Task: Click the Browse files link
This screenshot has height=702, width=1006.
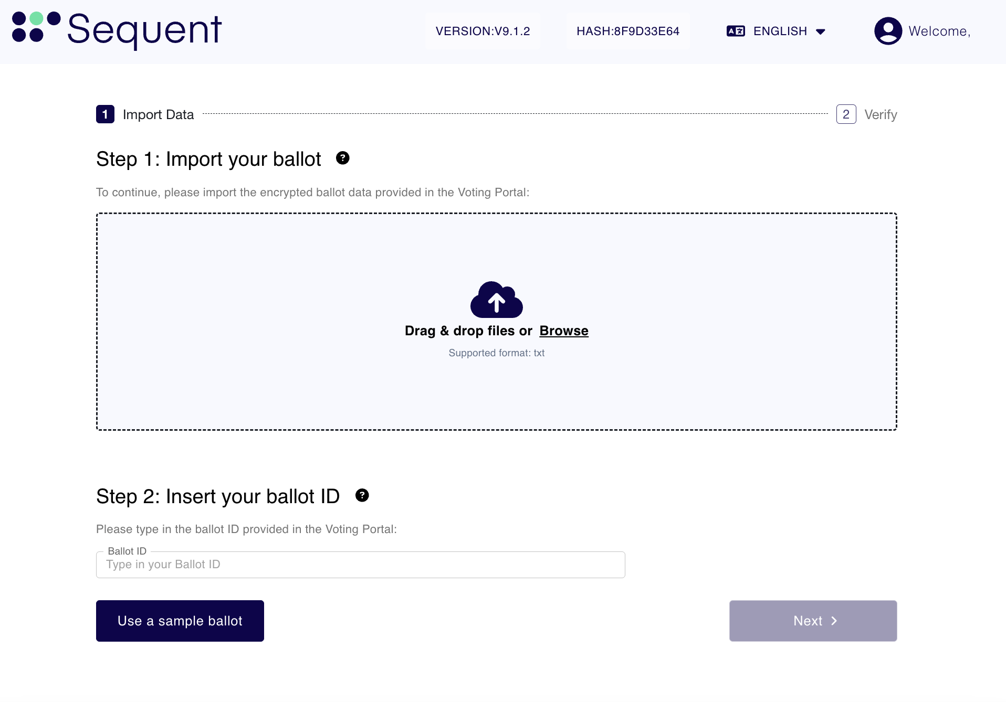Action: point(563,331)
